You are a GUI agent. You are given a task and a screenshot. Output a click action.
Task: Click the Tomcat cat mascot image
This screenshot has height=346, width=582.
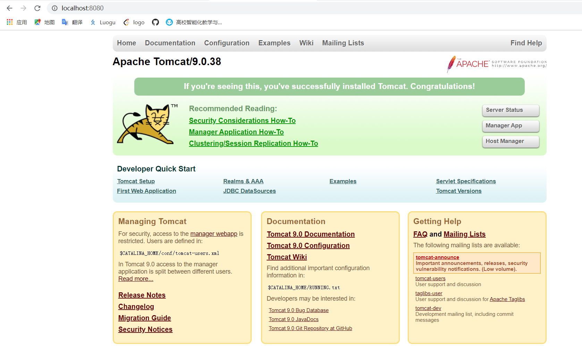147,124
